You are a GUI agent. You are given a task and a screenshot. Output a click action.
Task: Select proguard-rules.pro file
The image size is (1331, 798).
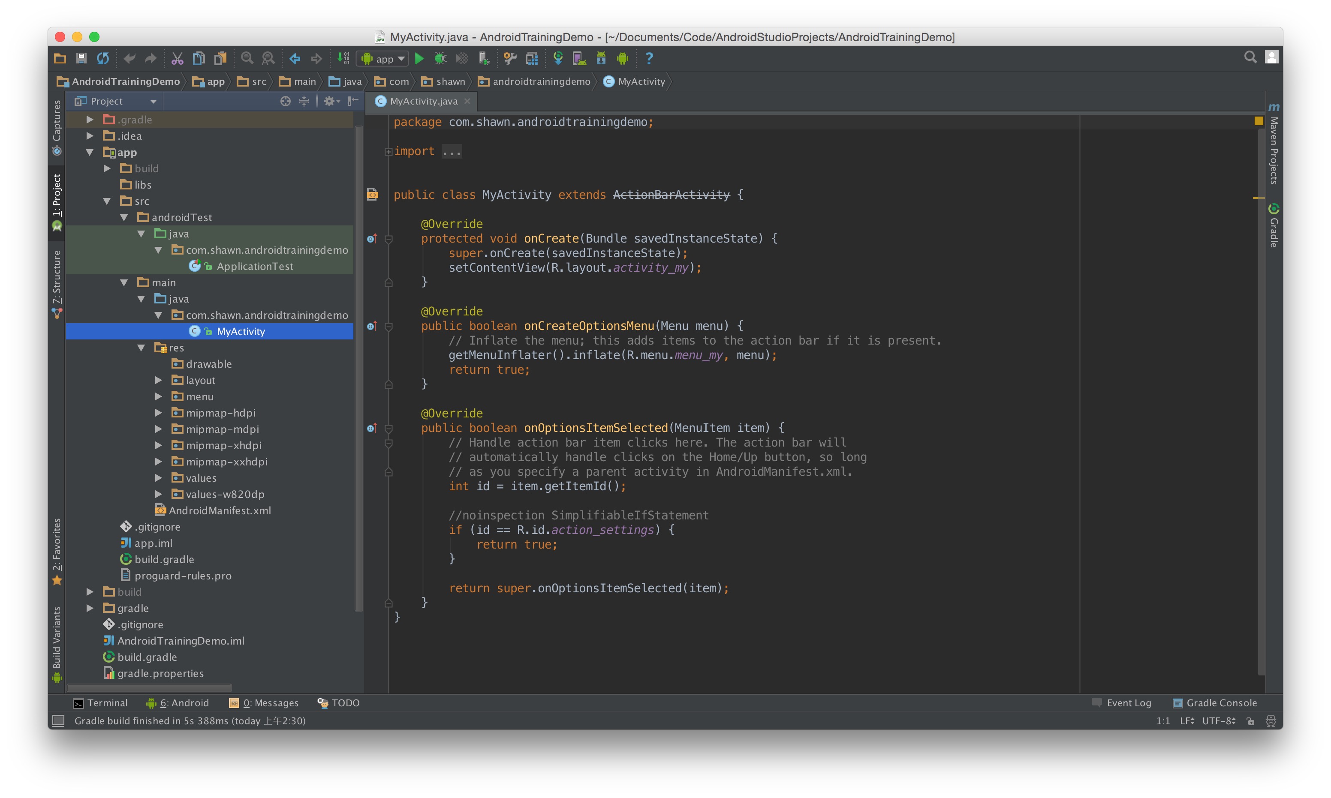[x=176, y=576]
